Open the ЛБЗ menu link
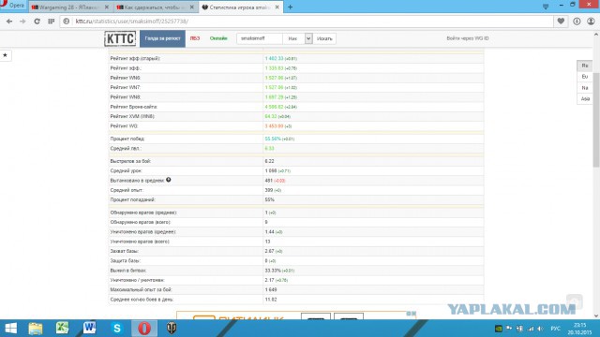This screenshot has width=600, height=337. [195, 38]
